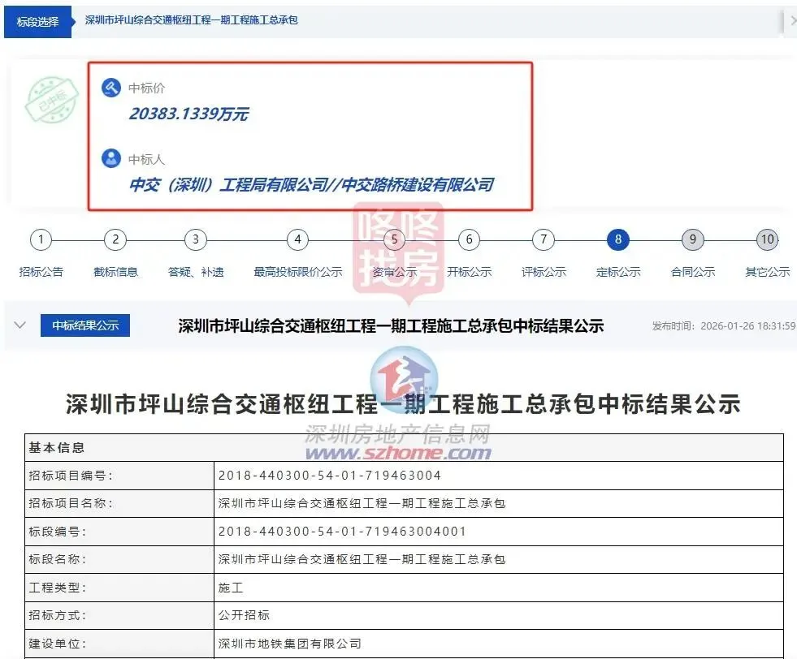Open the 开标公示 stage label

(469, 272)
